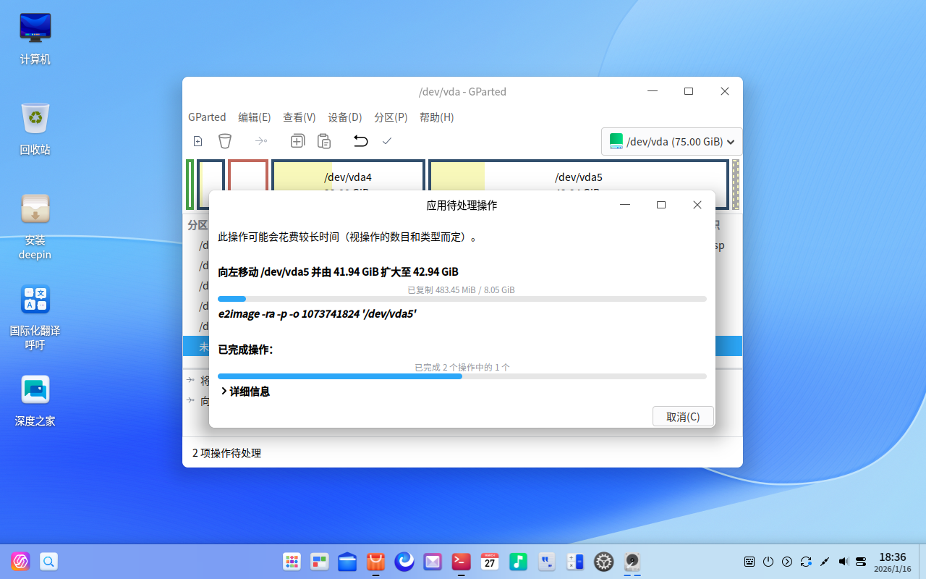Click the Apply all operations checkmark icon
Viewport: 926px width, 579px height.
pos(387,141)
